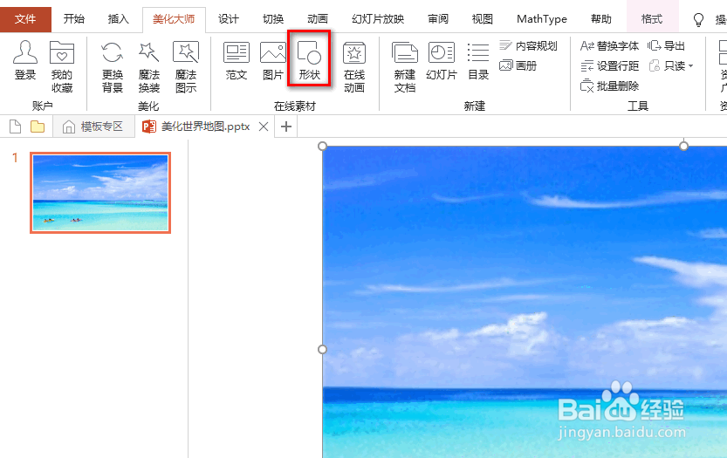Open 格式 contextual tab
Screen dimensions: 727x458
[652, 19]
